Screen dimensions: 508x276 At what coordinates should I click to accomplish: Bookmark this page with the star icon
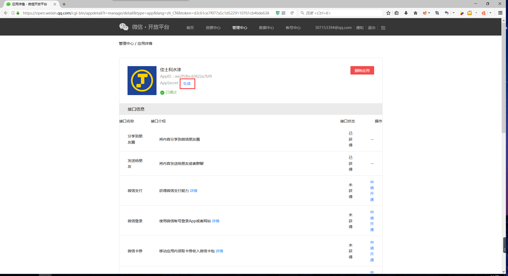pos(388,13)
